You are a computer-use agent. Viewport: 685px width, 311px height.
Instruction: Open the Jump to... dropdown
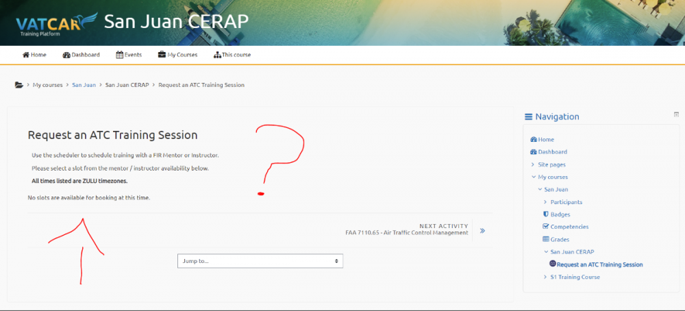(x=260, y=261)
